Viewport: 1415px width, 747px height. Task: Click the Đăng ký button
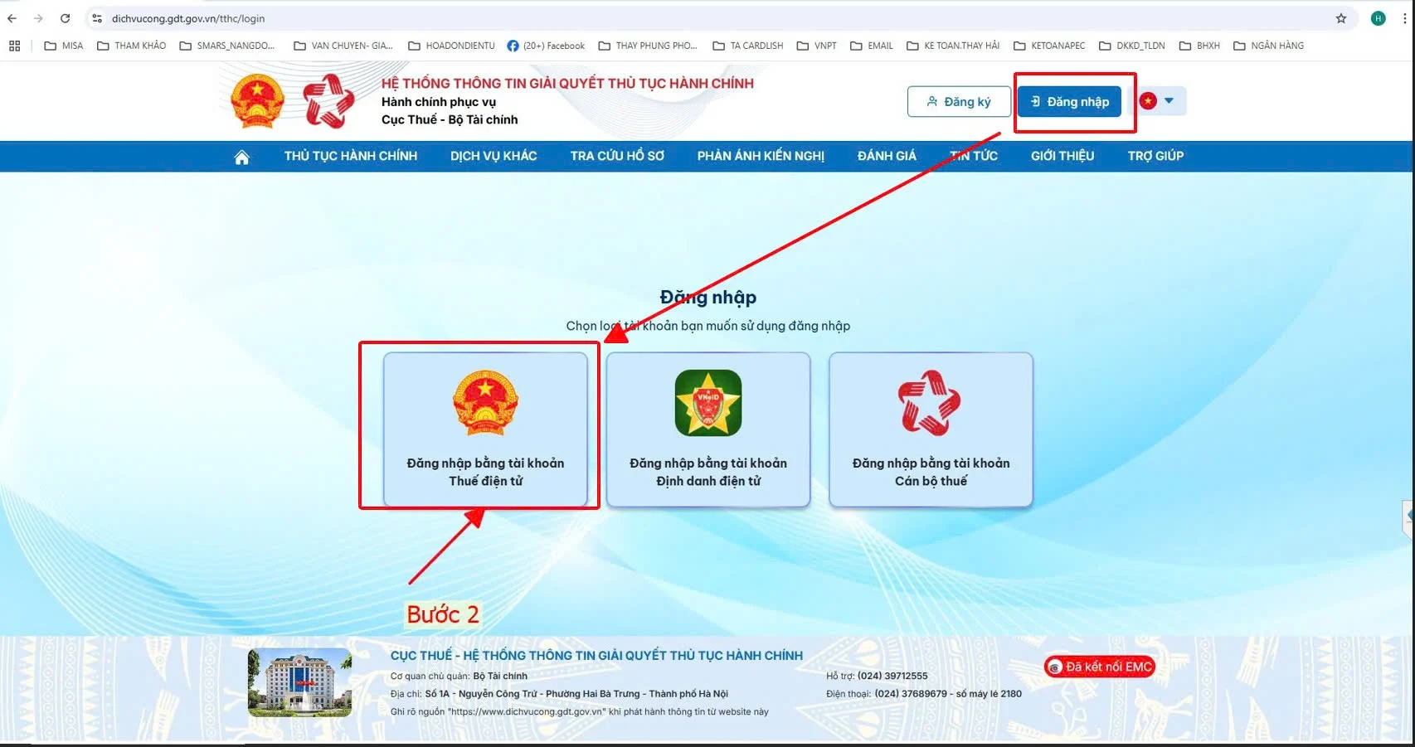click(x=959, y=101)
